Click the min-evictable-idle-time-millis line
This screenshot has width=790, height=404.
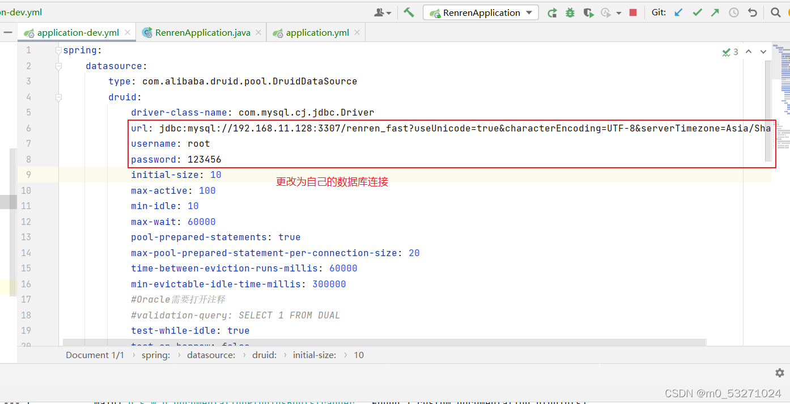tap(238, 284)
